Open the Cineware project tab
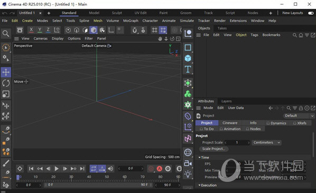This screenshot has width=316, height=193. tap(230, 123)
